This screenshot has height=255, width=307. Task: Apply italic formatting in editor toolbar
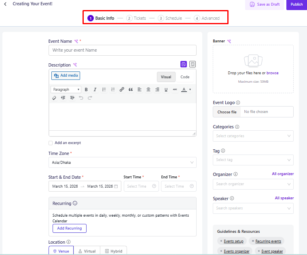click(95, 90)
